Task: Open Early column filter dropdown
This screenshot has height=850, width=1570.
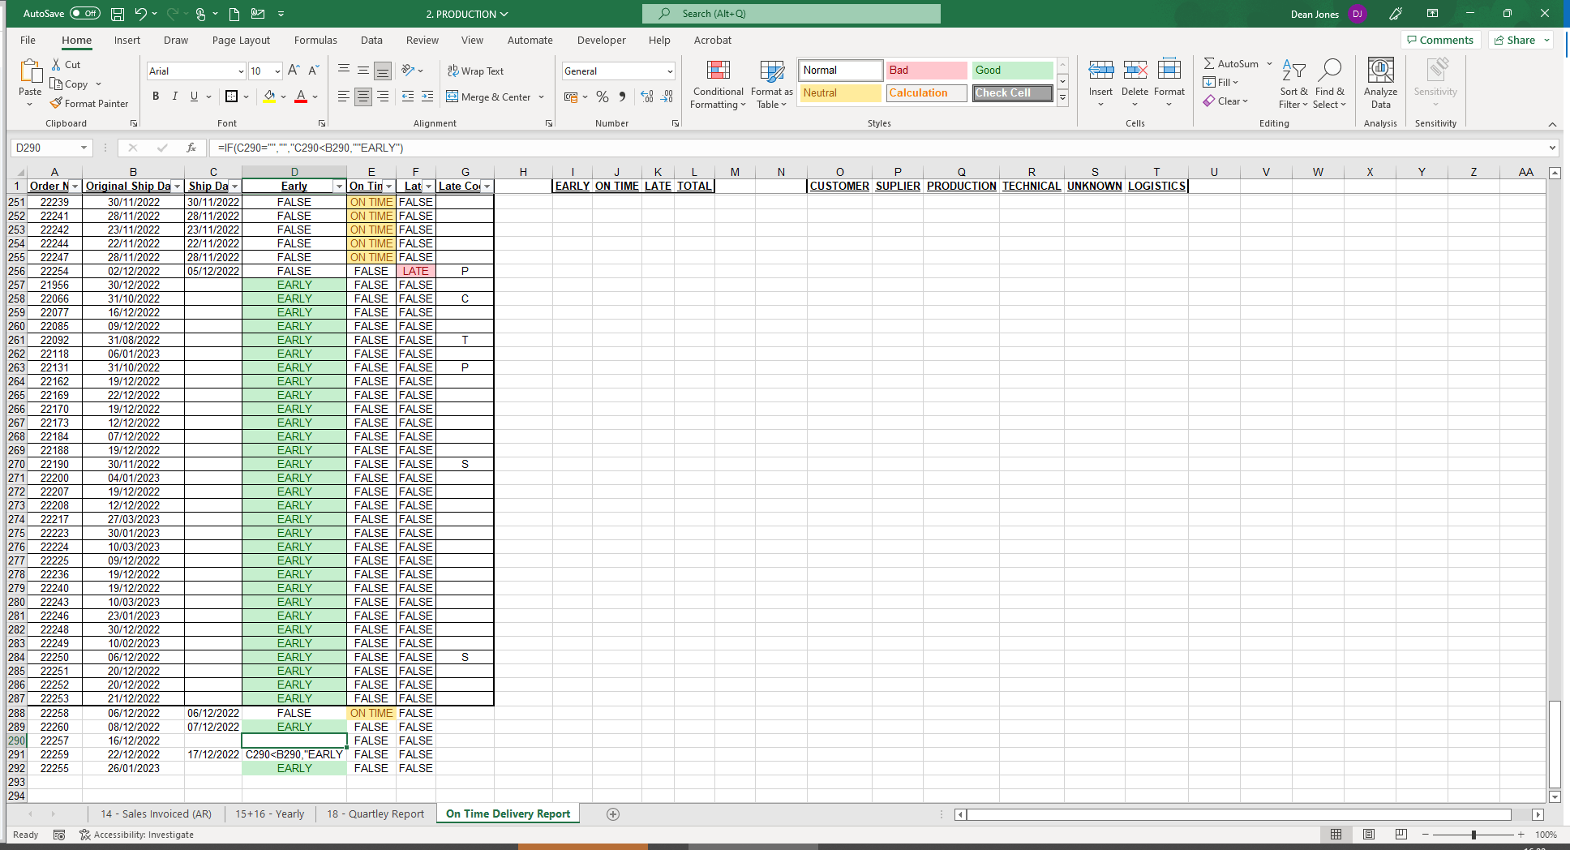Action: click(339, 187)
